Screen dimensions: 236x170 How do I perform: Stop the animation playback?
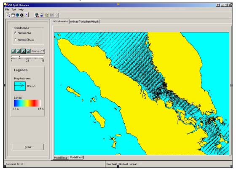click(x=23, y=51)
